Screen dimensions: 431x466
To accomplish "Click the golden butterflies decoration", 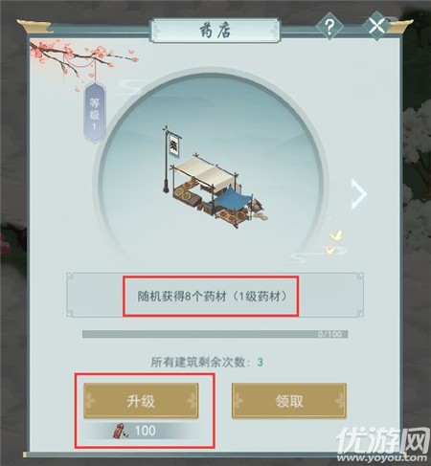I will tap(334, 243).
